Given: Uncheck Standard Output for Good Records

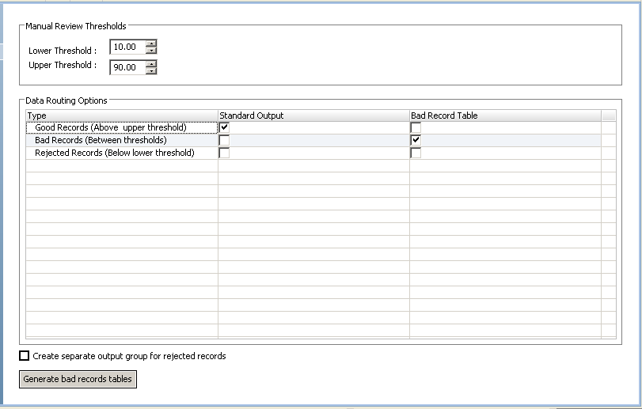Looking at the screenshot, I should click(224, 127).
